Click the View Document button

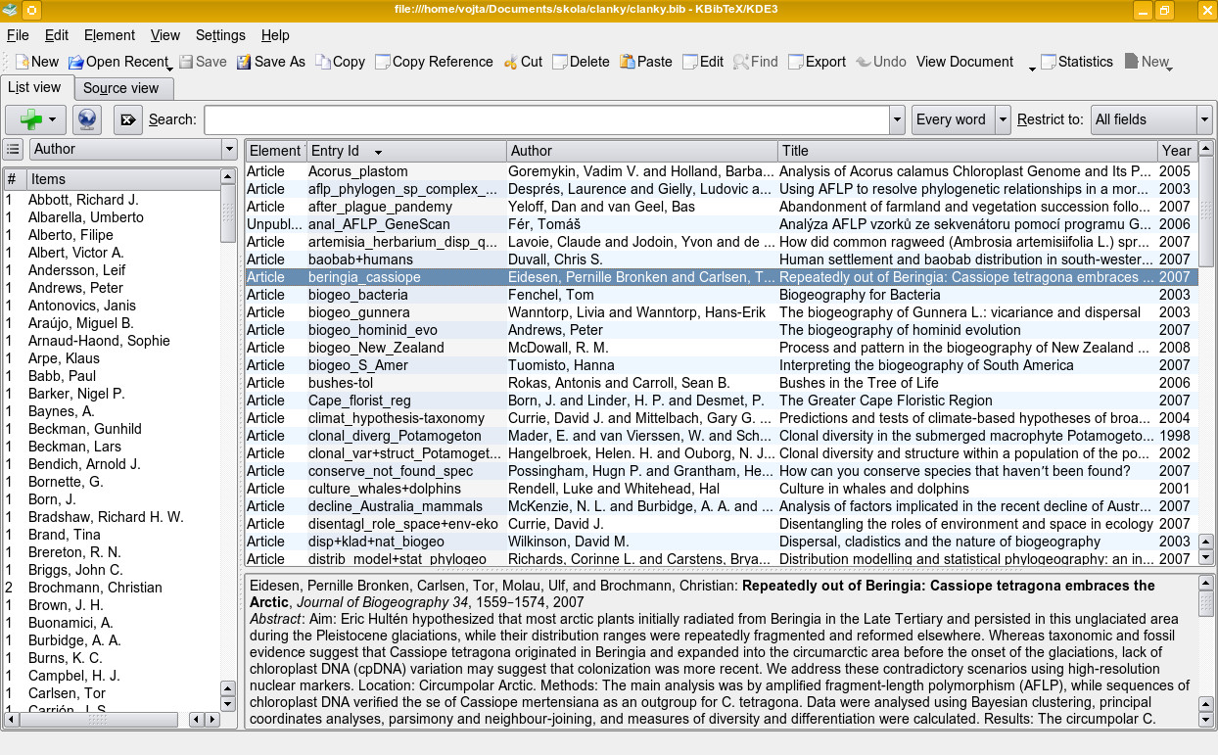pos(964,62)
